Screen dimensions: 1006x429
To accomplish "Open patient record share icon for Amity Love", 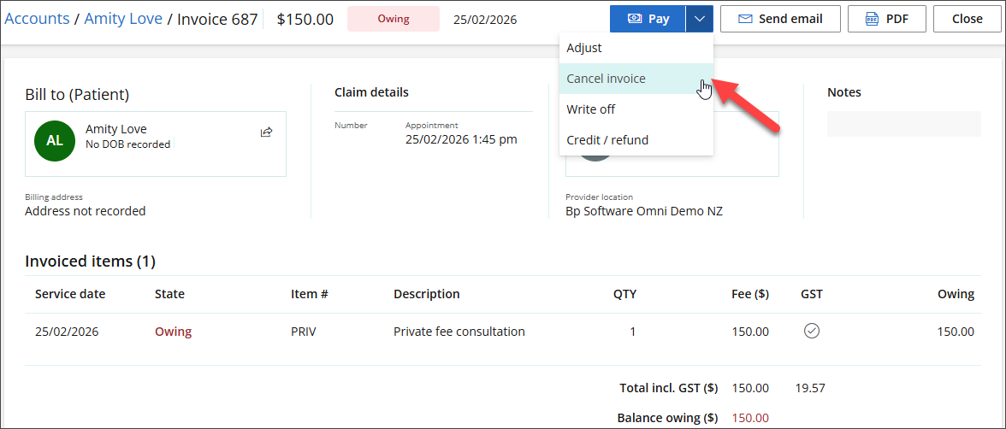I will (x=266, y=132).
